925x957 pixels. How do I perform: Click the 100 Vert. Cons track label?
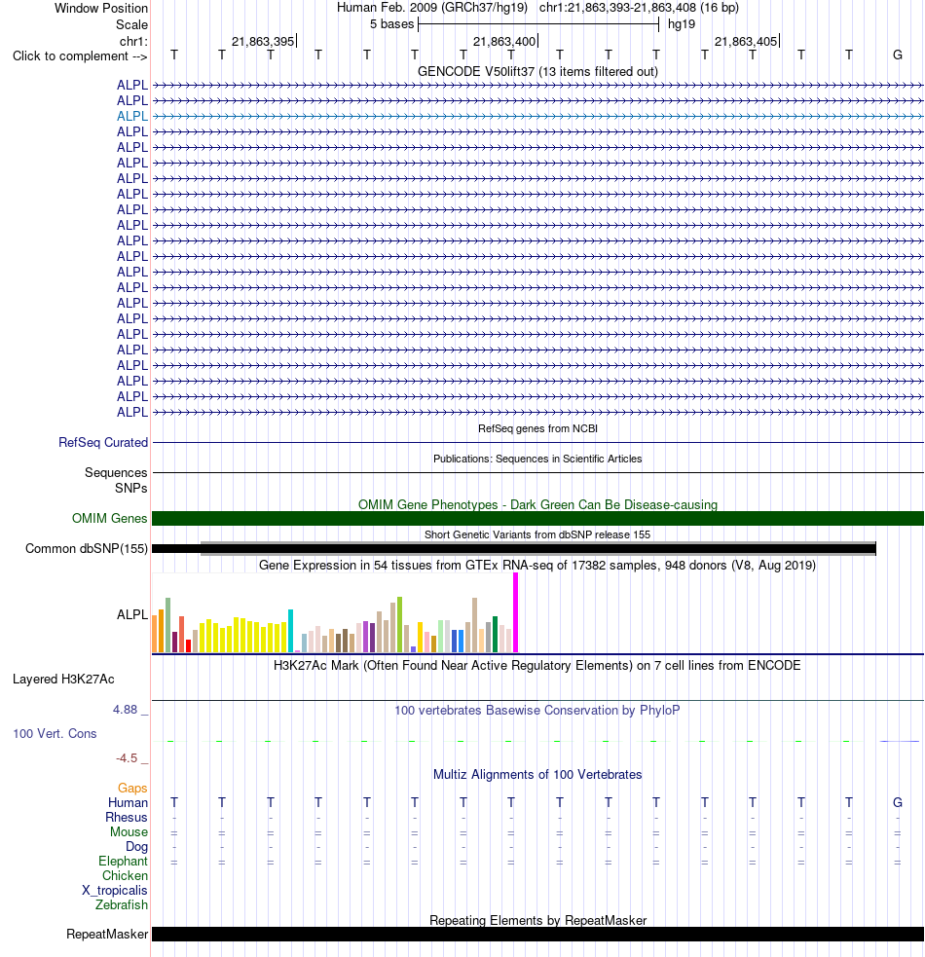tap(55, 734)
